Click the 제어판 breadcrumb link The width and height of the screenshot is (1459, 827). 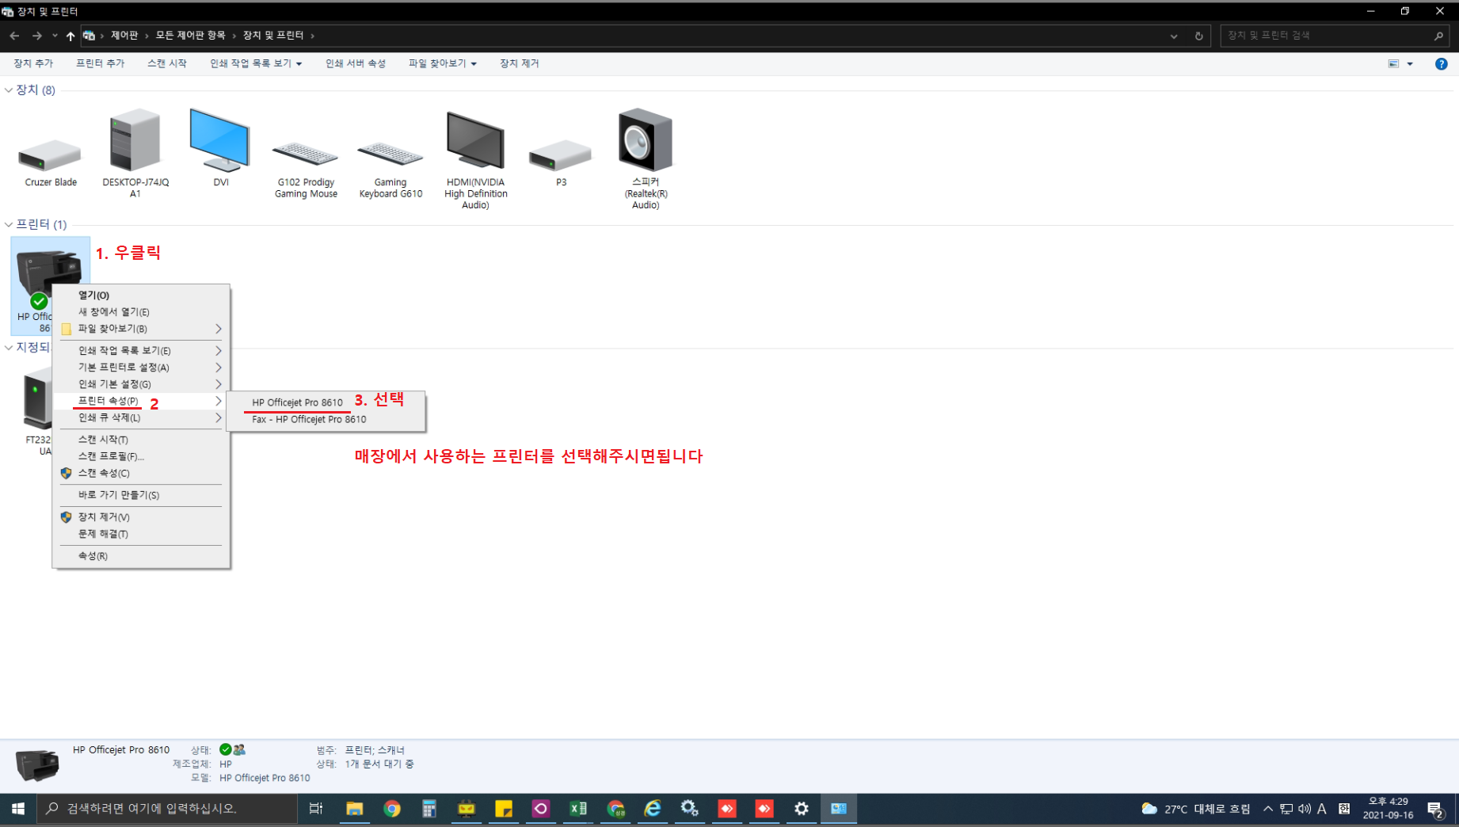point(124,36)
